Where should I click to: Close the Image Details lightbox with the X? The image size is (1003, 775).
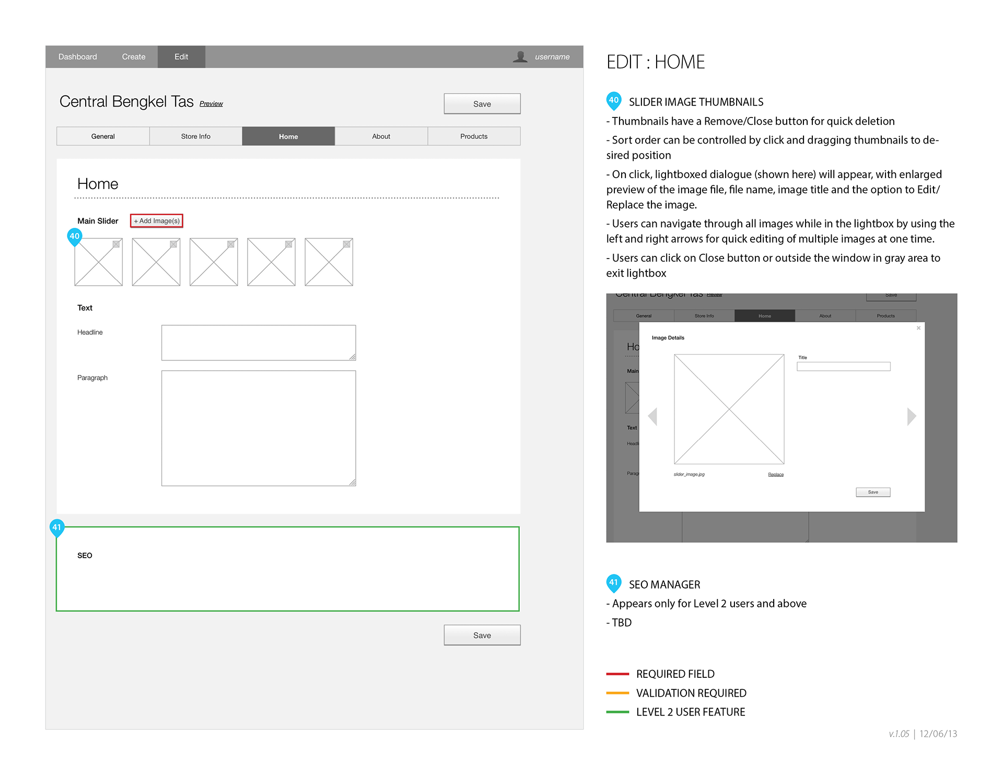coord(918,328)
